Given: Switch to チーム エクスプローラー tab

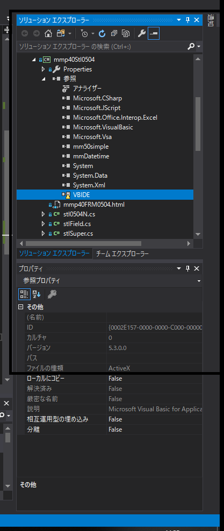Looking at the screenshot, I should tap(122, 253).
